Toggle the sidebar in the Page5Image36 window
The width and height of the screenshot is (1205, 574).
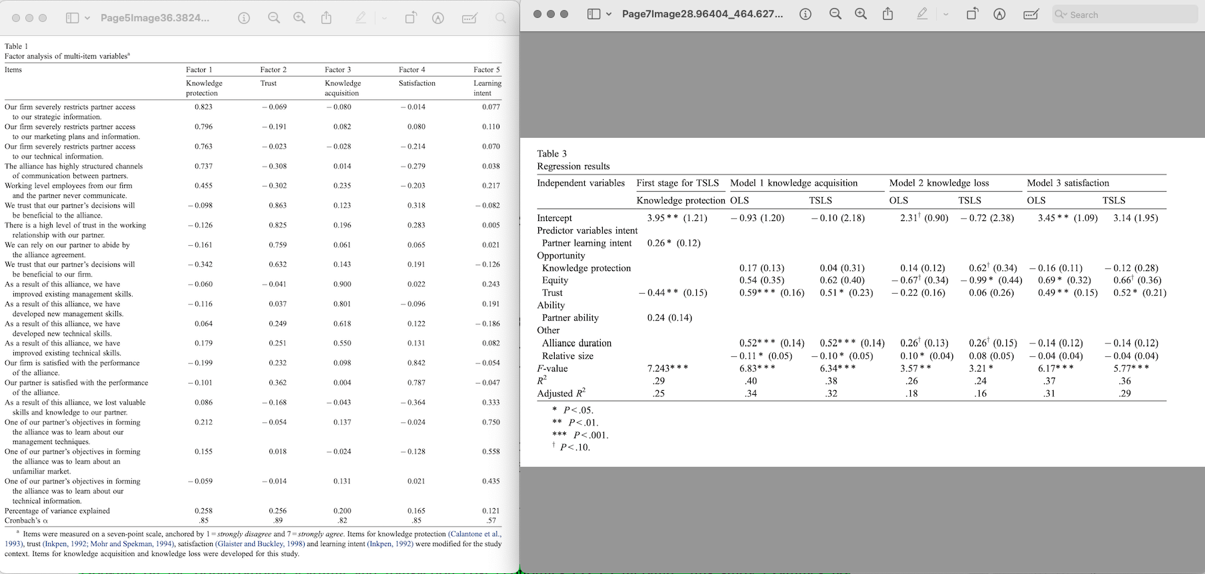pyautogui.click(x=72, y=18)
